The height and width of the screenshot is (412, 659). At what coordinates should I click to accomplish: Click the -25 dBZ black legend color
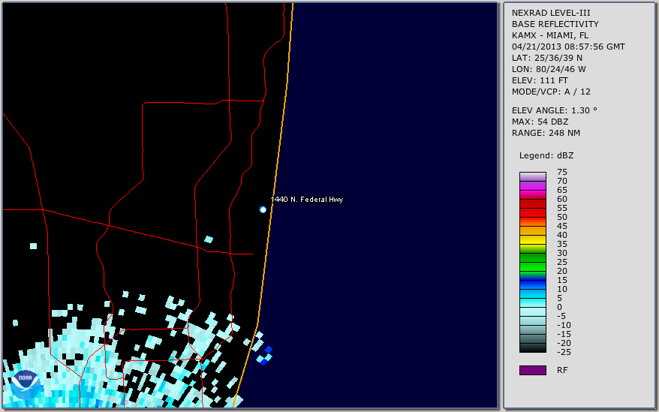click(x=532, y=348)
